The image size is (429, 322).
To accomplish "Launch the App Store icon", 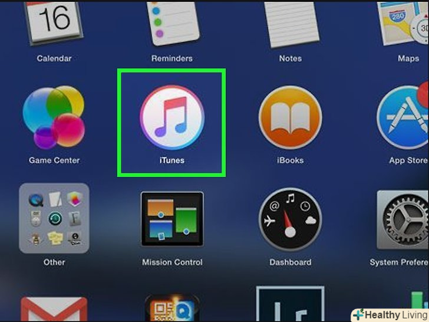I will (402, 116).
